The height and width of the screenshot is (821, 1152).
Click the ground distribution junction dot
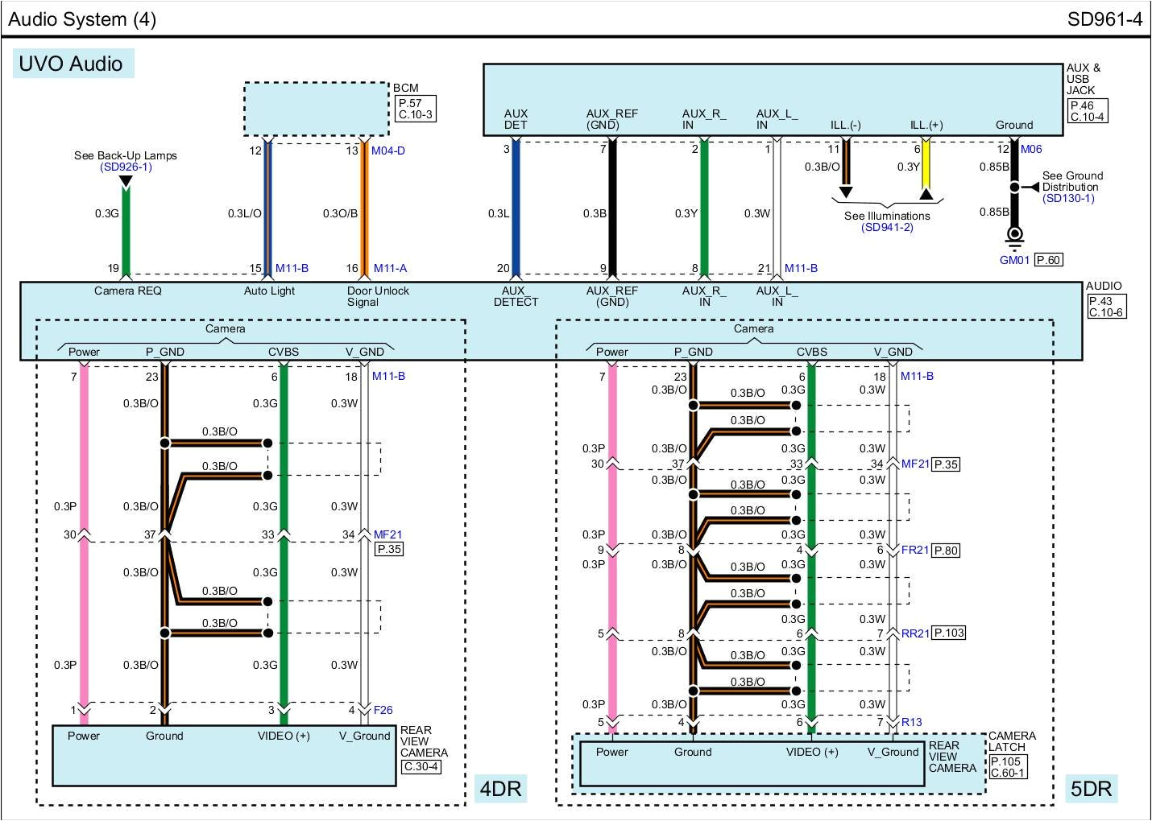[x=1015, y=187]
